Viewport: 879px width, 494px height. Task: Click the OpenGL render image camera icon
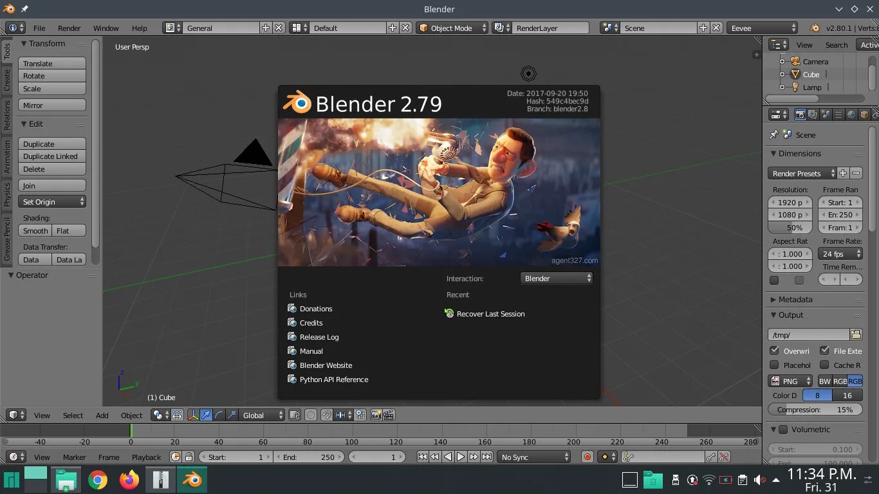tap(376, 415)
